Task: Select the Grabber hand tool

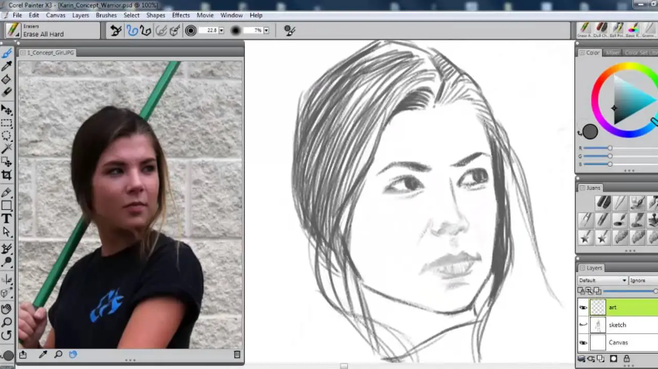Action: pos(6,309)
